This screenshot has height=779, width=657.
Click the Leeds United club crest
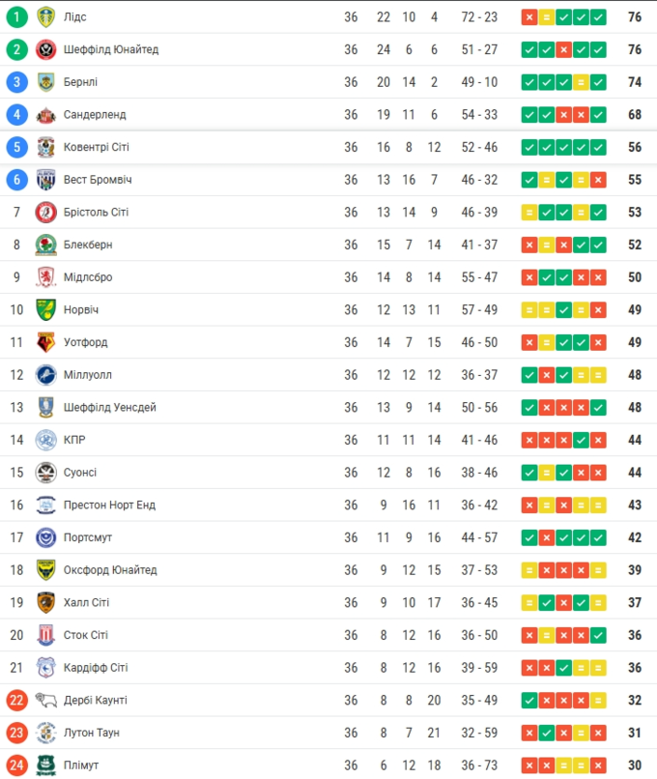45,16
